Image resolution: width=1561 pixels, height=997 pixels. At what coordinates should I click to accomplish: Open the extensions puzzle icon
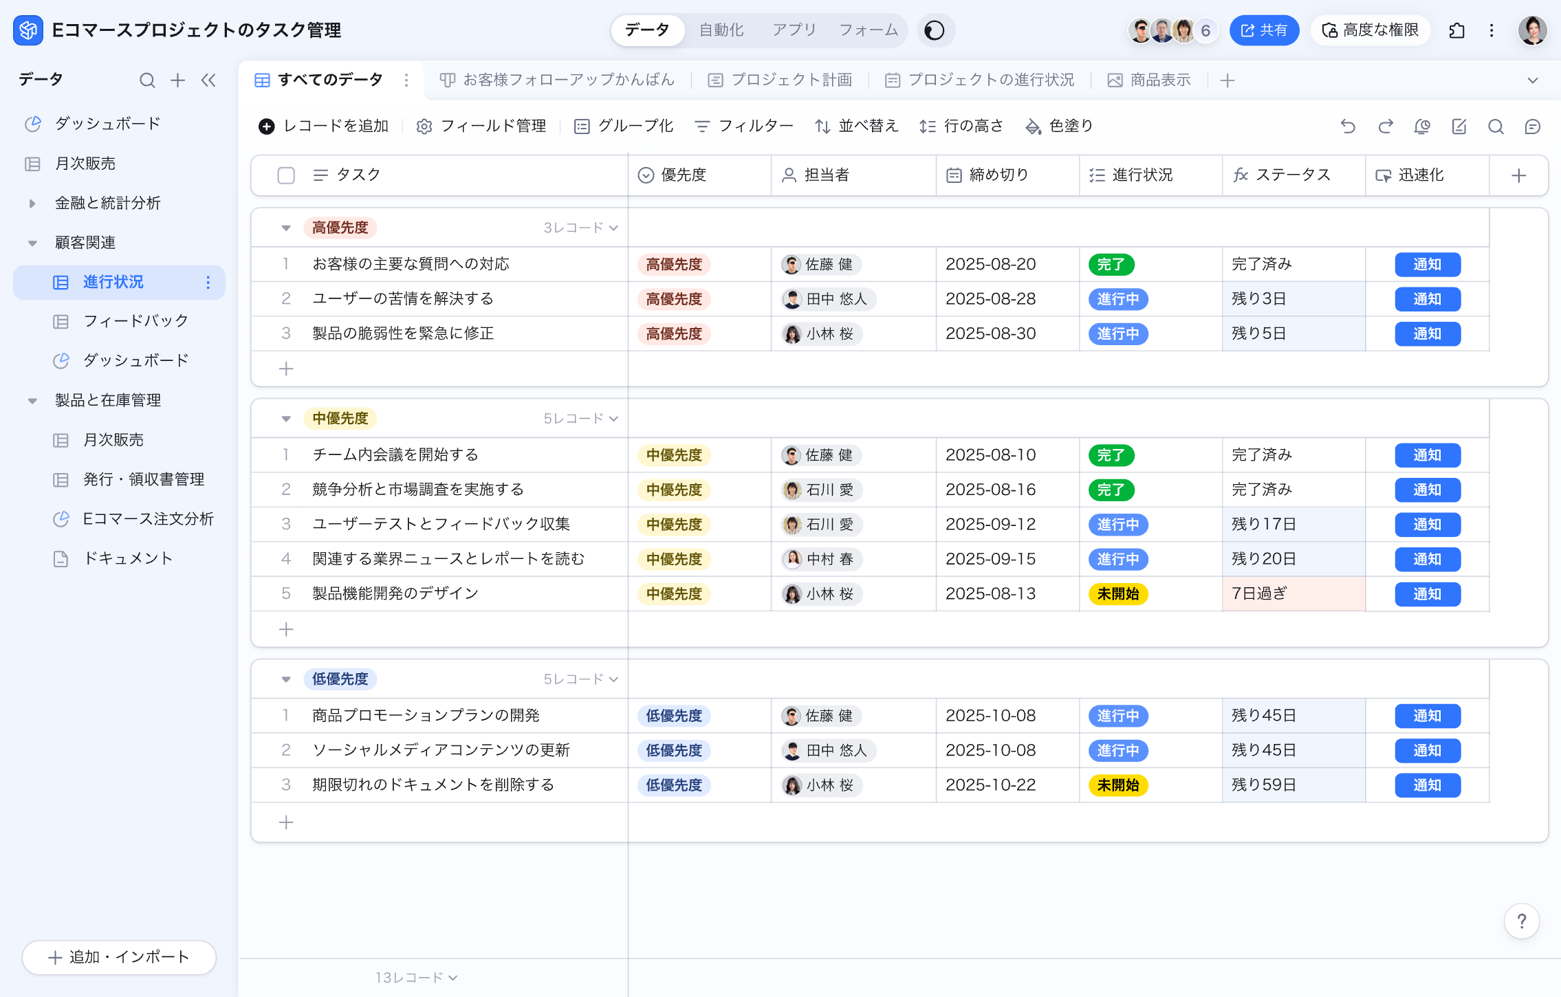point(1456,30)
